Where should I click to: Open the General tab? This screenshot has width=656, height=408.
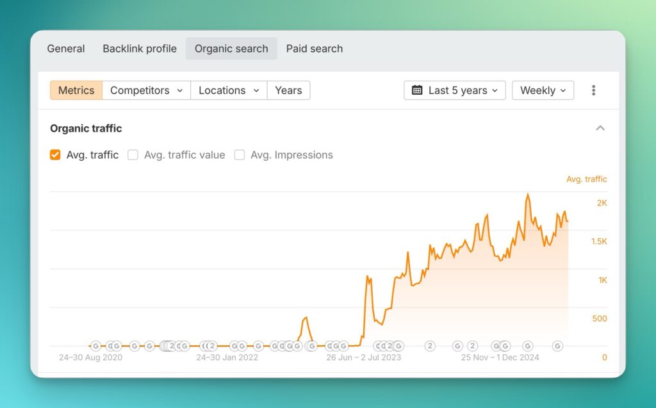66,49
